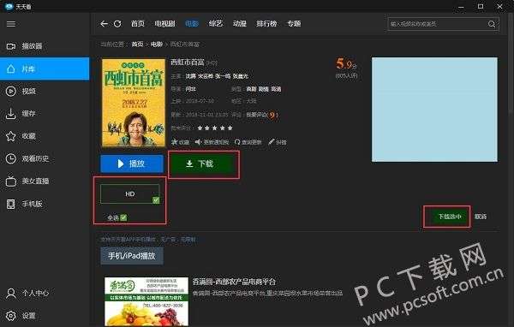Click the blue 播放 button
The height and width of the screenshot is (327, 514).
click(132, 163)
